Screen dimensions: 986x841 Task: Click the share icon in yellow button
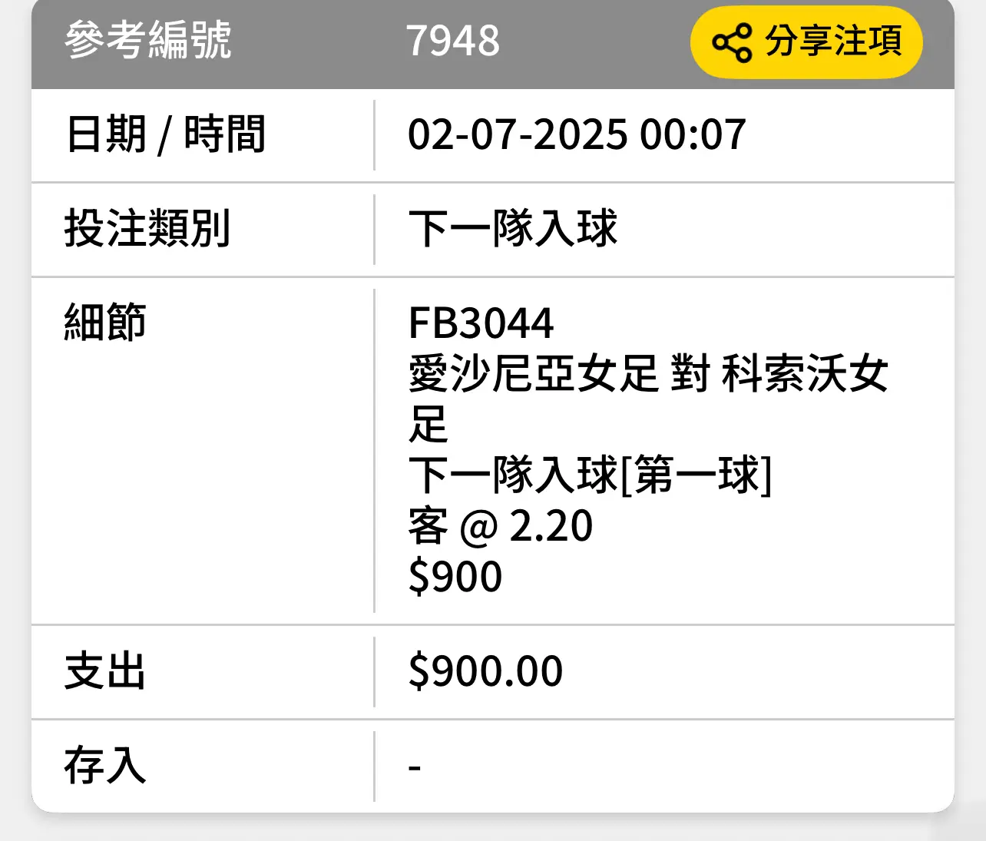click(732, 42)
